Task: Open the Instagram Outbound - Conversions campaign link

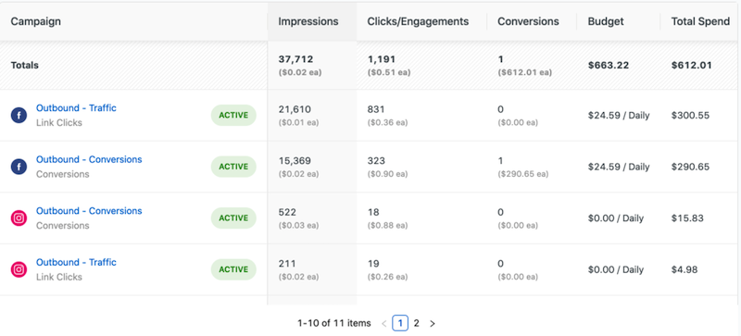Action: click(89, 211)
